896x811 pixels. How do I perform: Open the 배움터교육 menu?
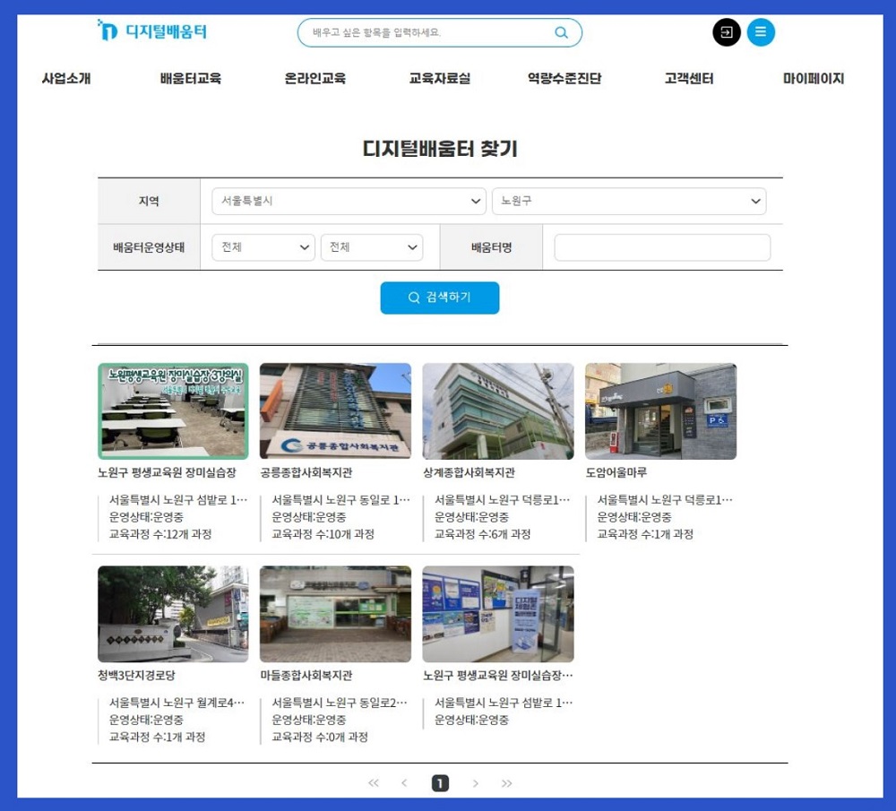tap(190, 79)
